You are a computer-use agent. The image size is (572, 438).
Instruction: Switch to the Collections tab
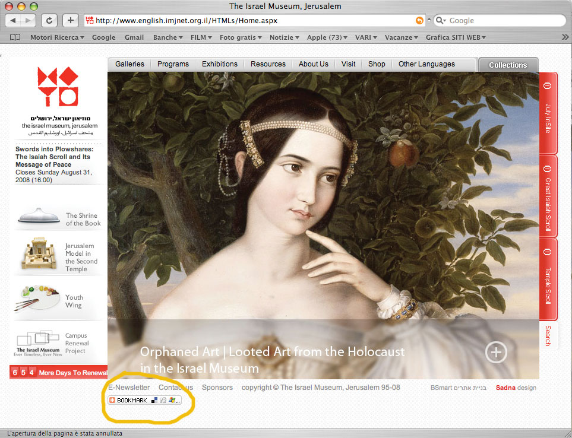[x=508, y=65]
